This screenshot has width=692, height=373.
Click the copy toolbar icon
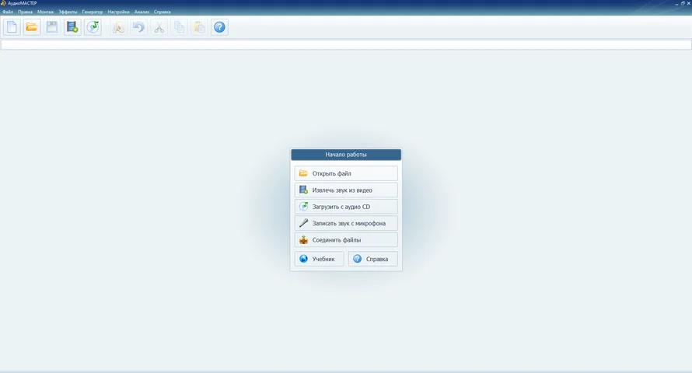[179, 27]
